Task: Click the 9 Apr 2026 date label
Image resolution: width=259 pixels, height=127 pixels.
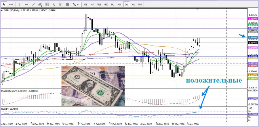Action: pos(193,124)
